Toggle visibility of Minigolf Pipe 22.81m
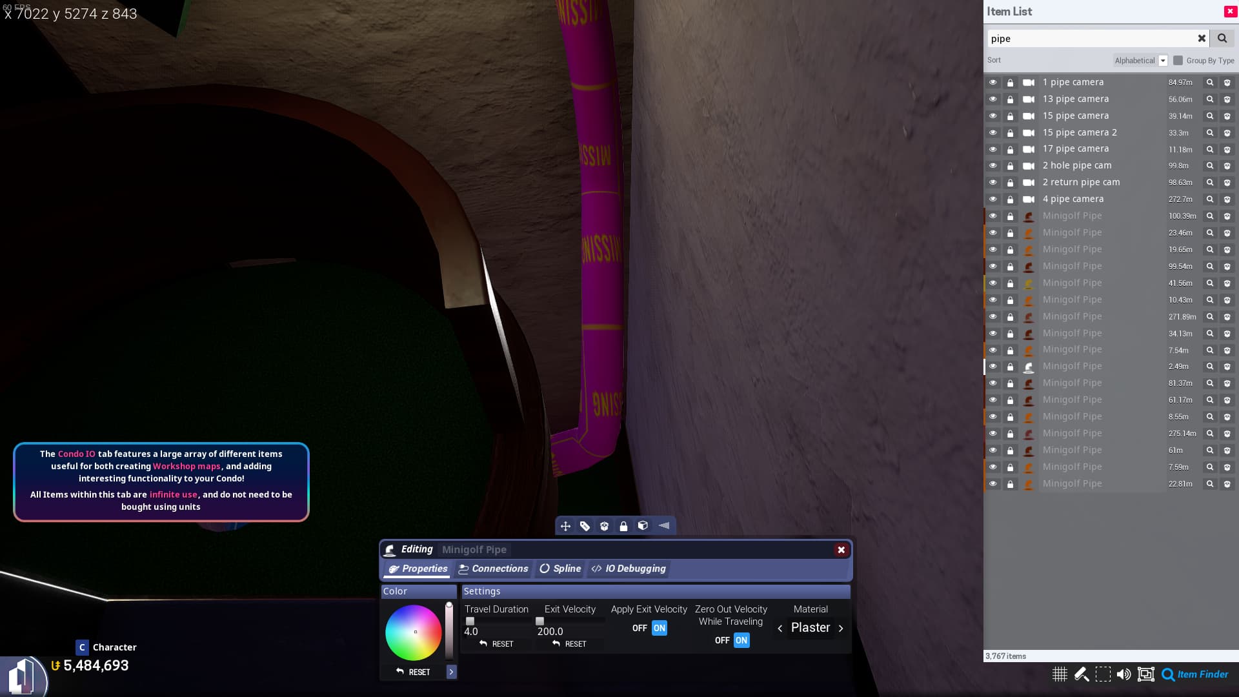Screen dimensions: 1239x697 tap(993, 484)
